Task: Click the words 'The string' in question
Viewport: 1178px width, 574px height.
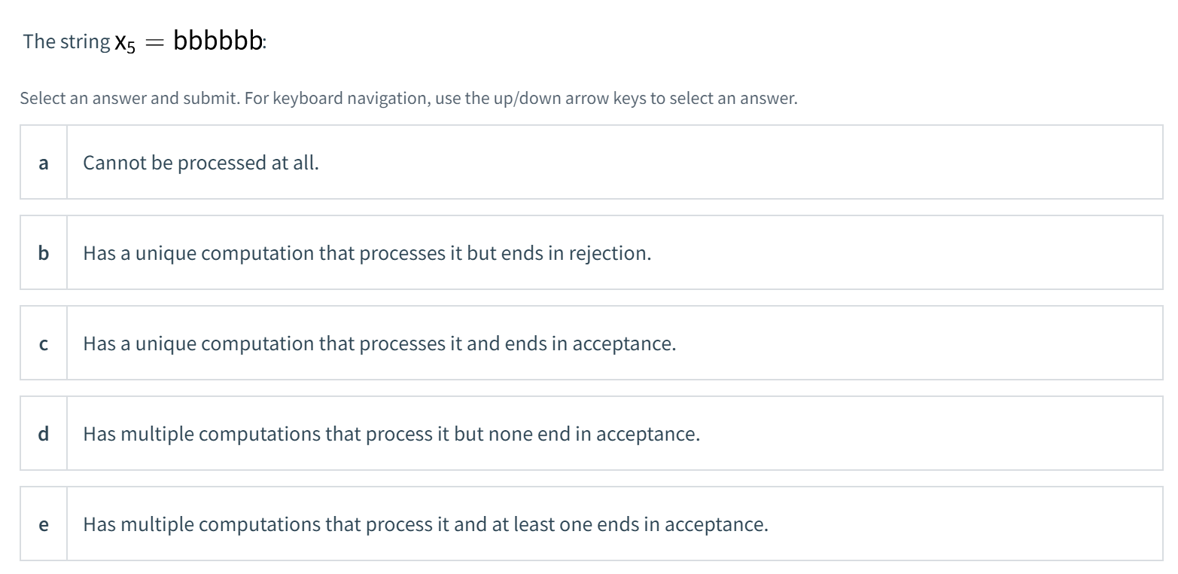Action: 66,41
